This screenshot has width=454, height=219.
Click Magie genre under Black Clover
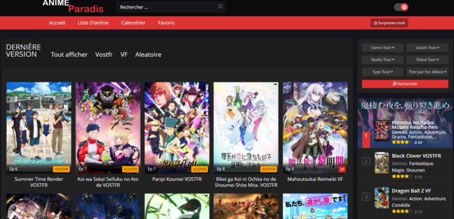(398, 170)
